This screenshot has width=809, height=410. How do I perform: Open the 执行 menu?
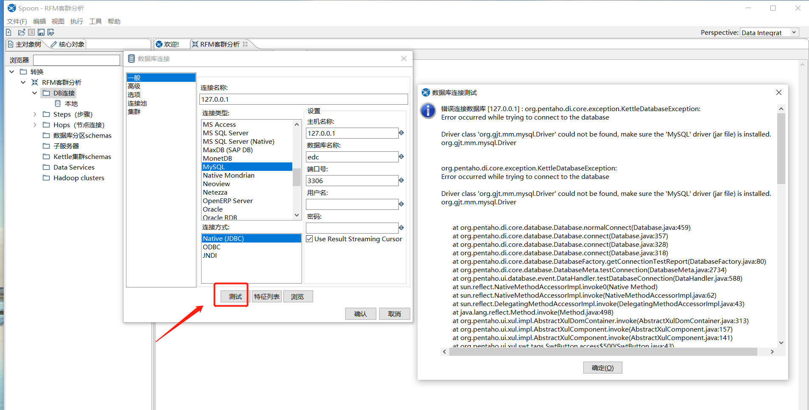77,21
